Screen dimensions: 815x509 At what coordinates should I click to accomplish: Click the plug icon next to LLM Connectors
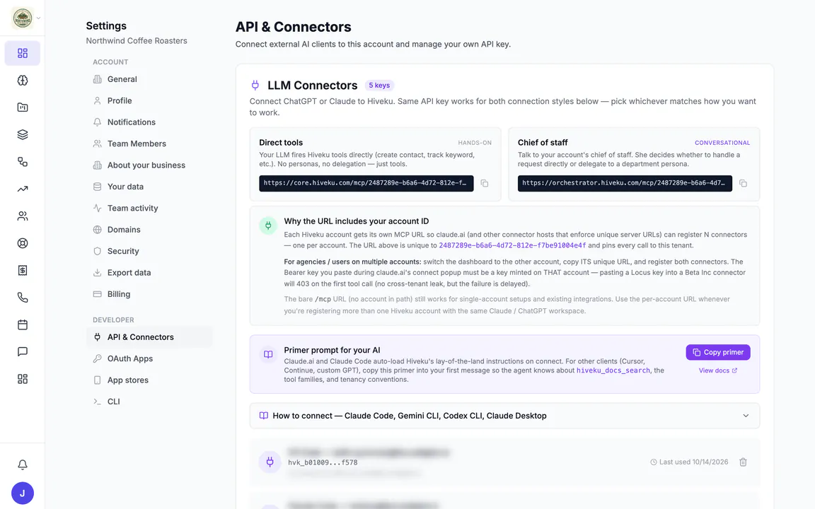click(255, 85)
